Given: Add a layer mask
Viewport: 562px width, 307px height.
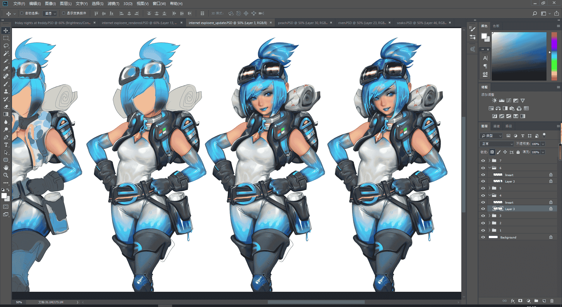Looking at the screenshot, I should coord(520,301).
